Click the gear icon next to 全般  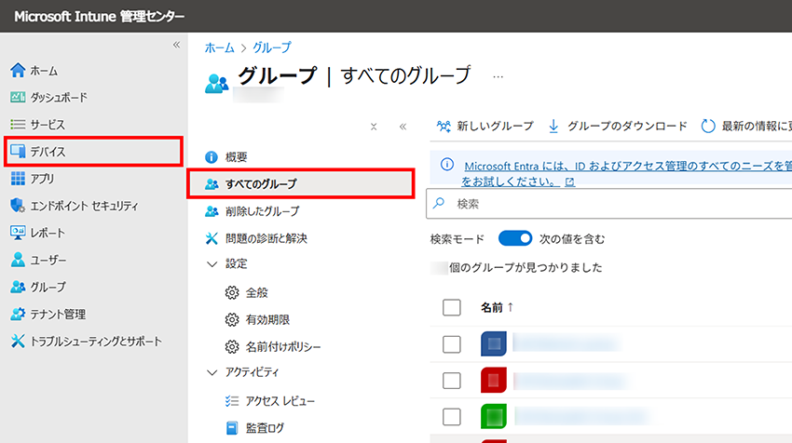click(x=232, y=292)
